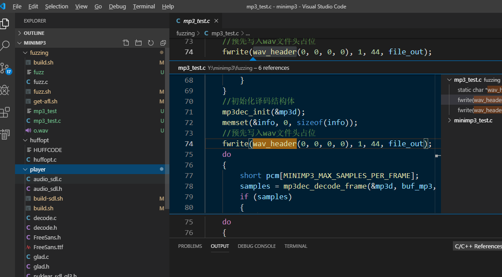This screenshot has width=502, height=277.
Task: Open the Run and Debug view
Action: click(6, 91)
